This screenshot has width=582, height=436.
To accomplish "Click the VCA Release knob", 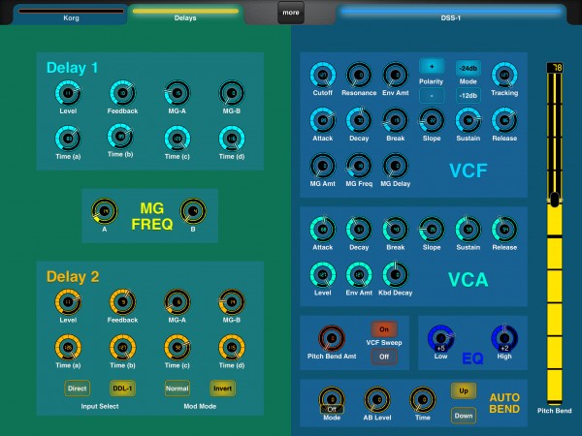I will 504,230.
